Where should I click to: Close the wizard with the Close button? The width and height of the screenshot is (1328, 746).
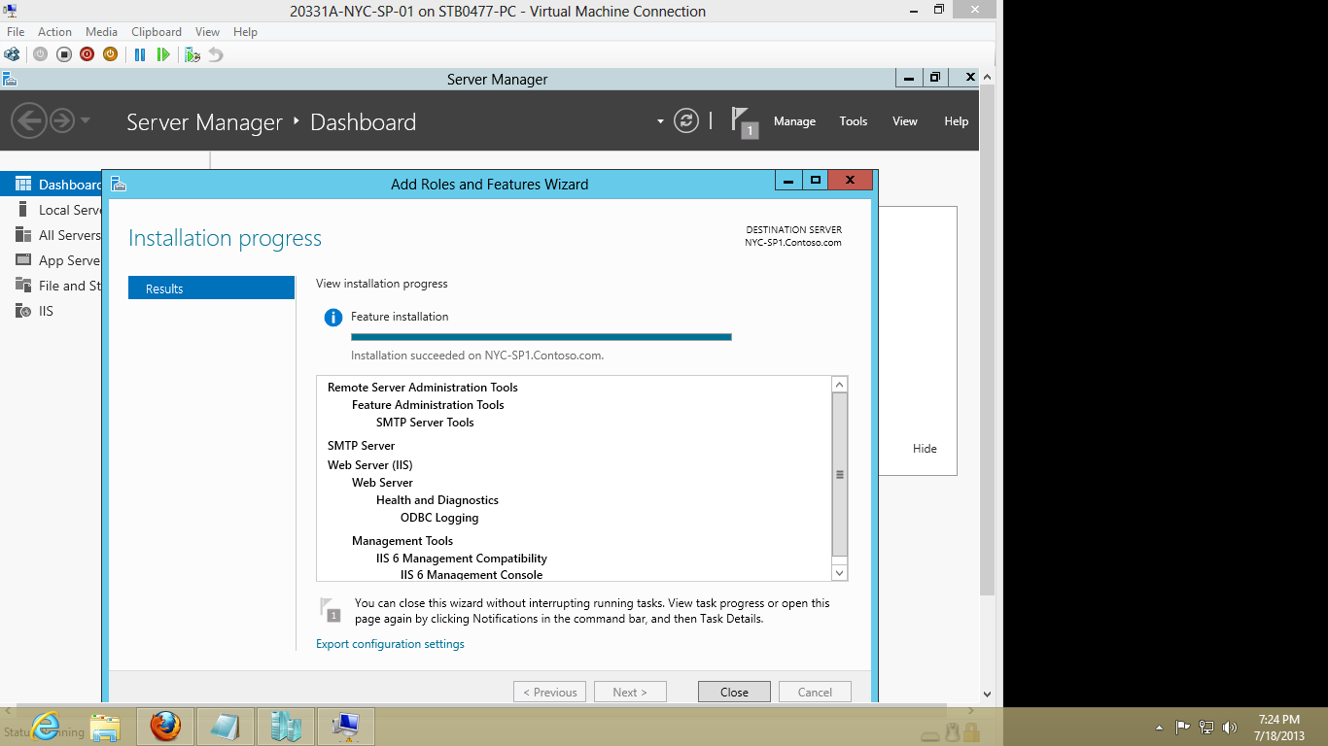(734, 692)
